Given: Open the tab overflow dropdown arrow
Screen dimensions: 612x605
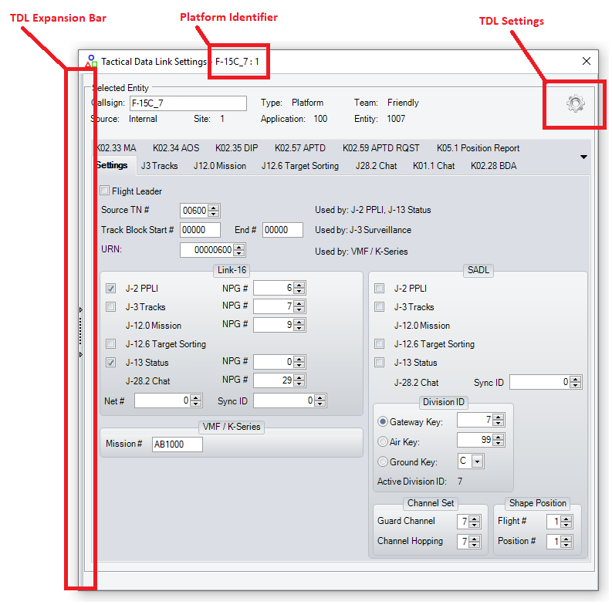Looking at the screenshot, I should click(x=583, y=157).
